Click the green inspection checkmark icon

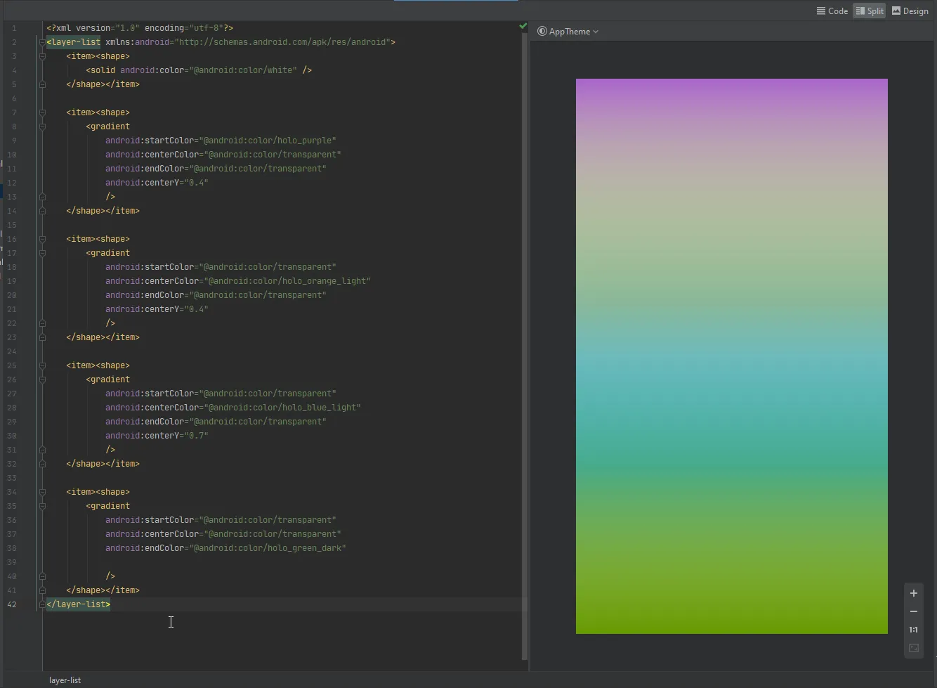pos(523,26)
